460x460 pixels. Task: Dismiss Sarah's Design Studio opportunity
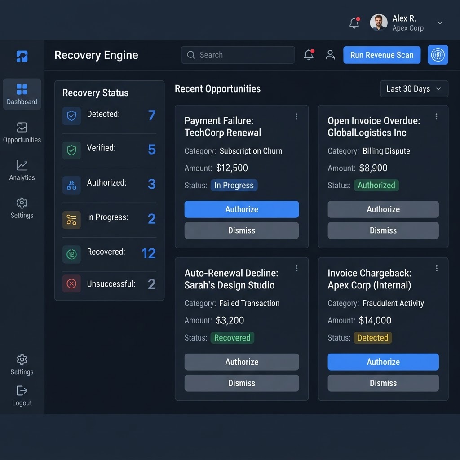pos(241,383)
